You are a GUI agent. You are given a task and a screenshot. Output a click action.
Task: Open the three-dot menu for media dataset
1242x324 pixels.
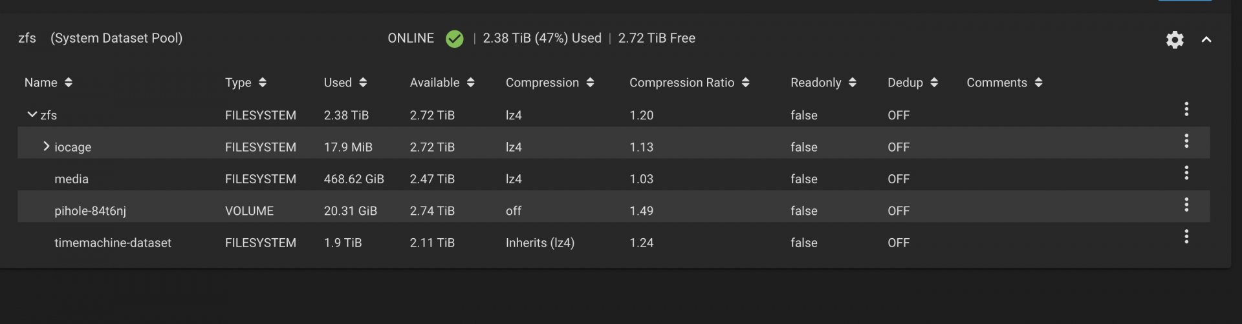point(1186,172)
